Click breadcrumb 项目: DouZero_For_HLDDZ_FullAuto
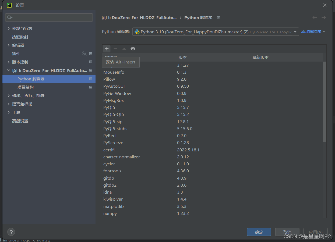 pyautogui.click(x=139, y=17)
